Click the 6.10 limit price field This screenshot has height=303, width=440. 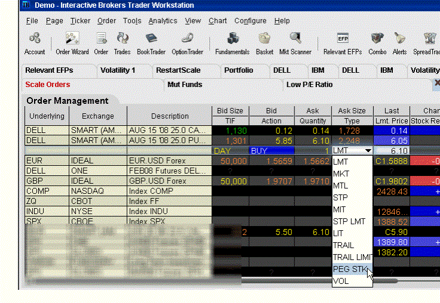[x=392, y=151]
